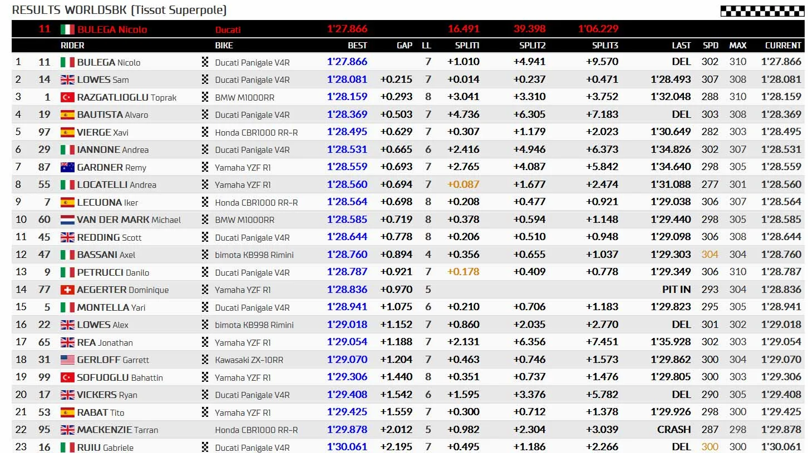Click the split value '+9.570'

coord(602,62)
